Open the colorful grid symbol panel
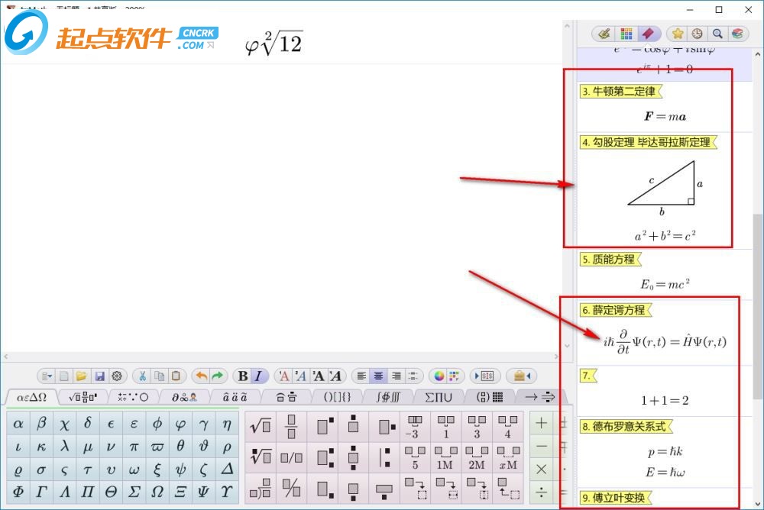This screenshot has height=510, width=764. pos(626,34)
